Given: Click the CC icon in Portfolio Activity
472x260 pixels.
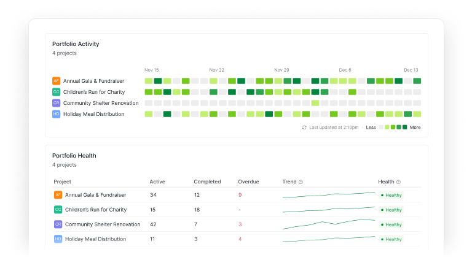Looking at the screenshot, I should point(57,92).
